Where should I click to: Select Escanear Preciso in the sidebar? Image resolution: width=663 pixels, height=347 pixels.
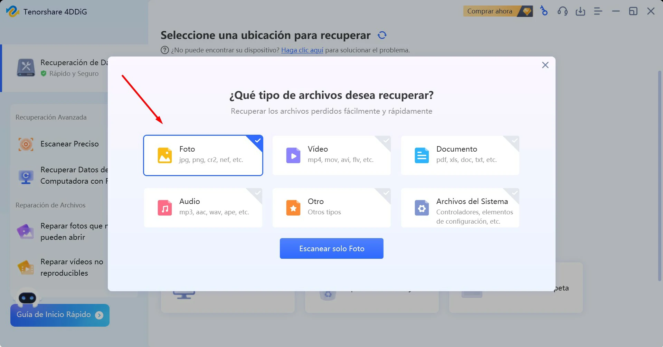click(x=59, y=144)
